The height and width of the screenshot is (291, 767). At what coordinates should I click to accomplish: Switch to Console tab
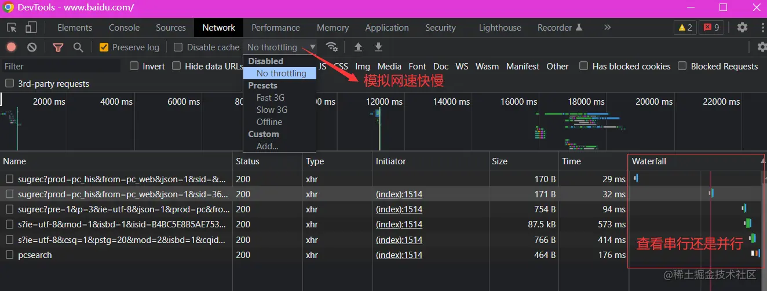125,28
